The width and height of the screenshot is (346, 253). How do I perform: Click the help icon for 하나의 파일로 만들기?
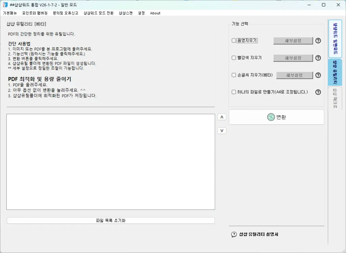318,92
